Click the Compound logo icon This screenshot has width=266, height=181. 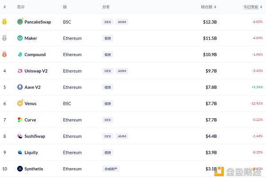tap(20, 55)
